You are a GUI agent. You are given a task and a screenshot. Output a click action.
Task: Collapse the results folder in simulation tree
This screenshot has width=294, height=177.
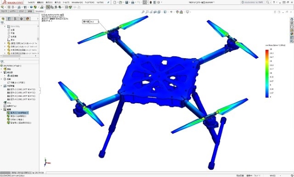point(1,110)
